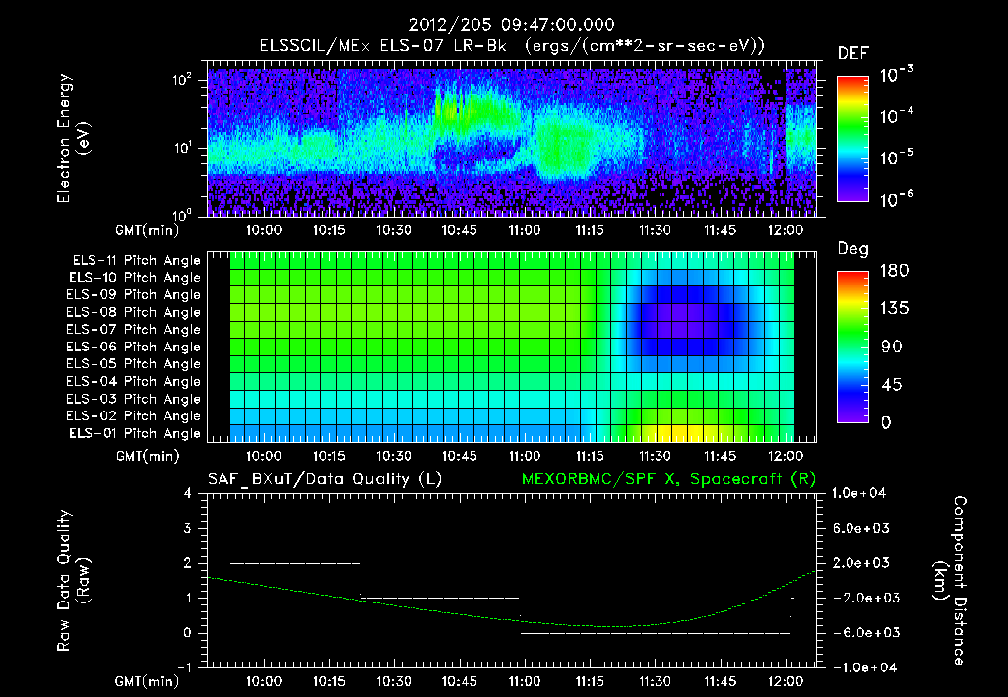Click the GMT(min) label under the spectrogram

click(148, 230)
